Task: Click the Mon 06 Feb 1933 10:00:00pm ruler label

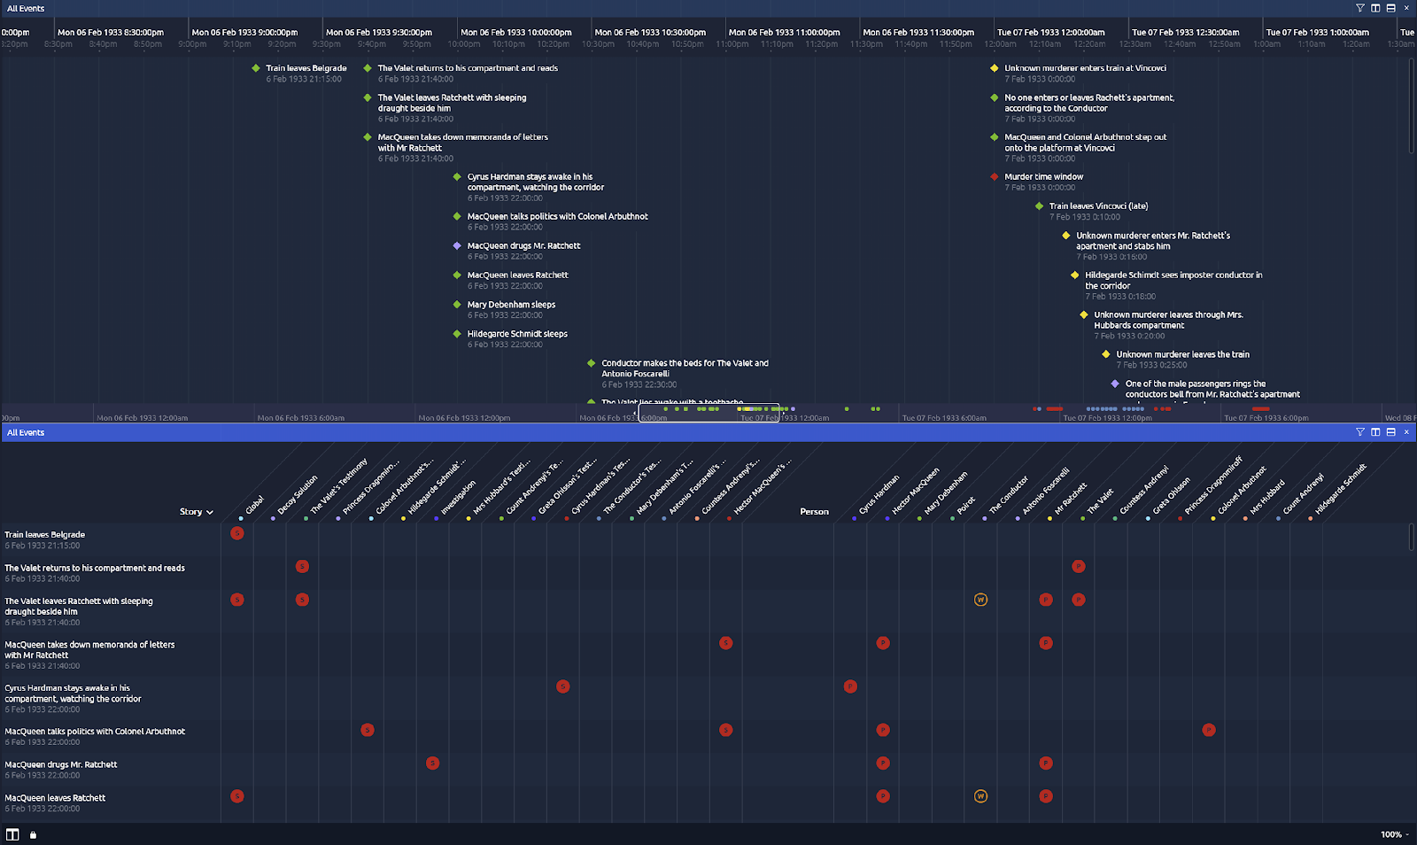Action: [516, 33]
